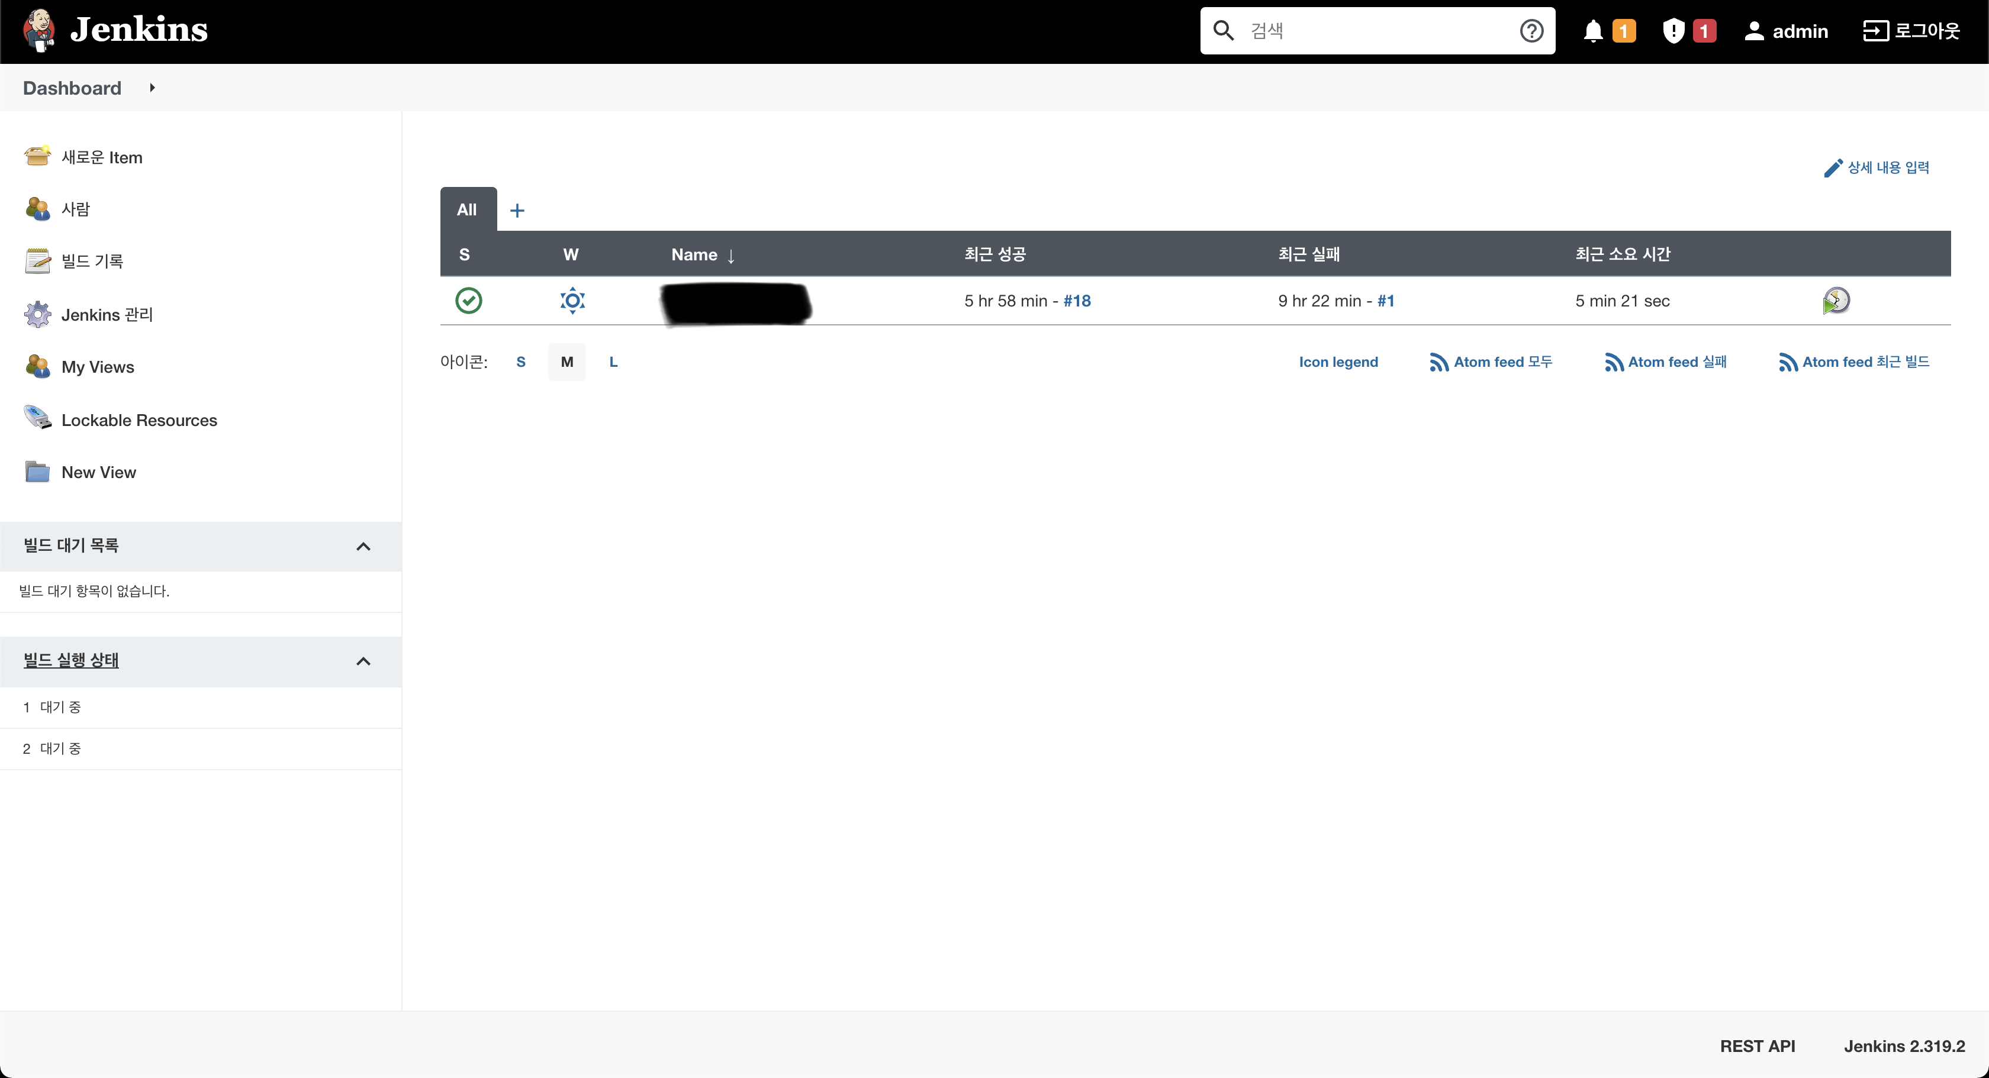Open security warnings shield icon
This screenshot has height=1078, width=1989.
tap(1672, 31)
